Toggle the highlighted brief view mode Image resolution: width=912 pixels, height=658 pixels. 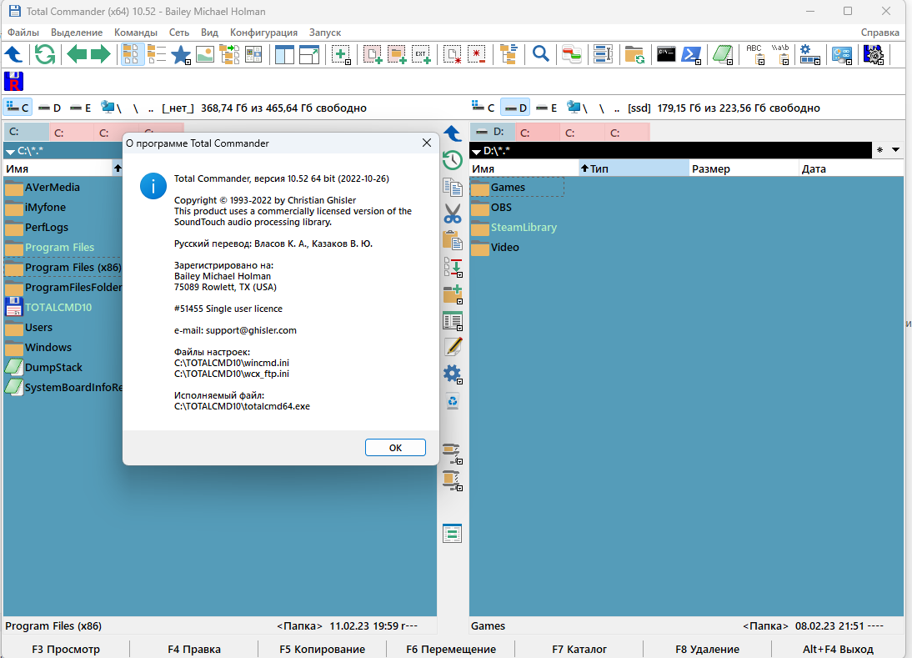pyautogui.click(x=133, y=55)
